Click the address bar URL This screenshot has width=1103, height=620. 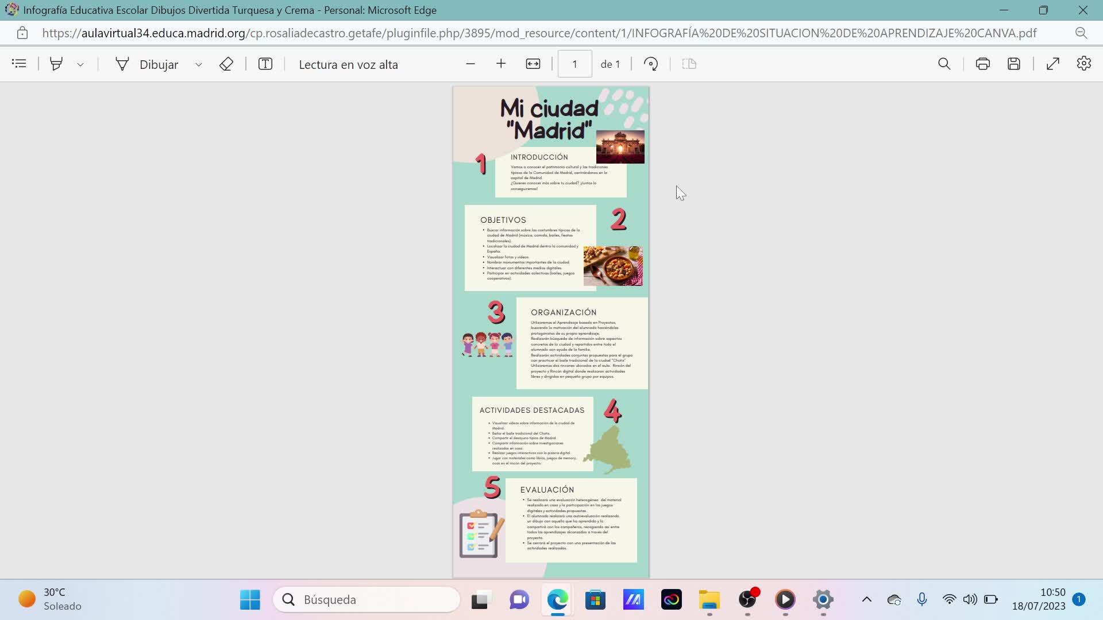539,33
